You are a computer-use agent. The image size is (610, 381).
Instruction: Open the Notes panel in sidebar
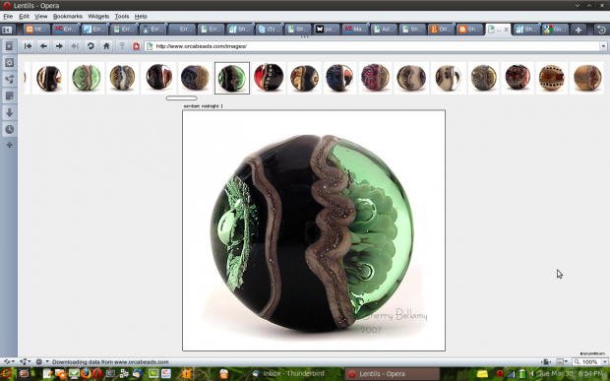coord(9,96)
